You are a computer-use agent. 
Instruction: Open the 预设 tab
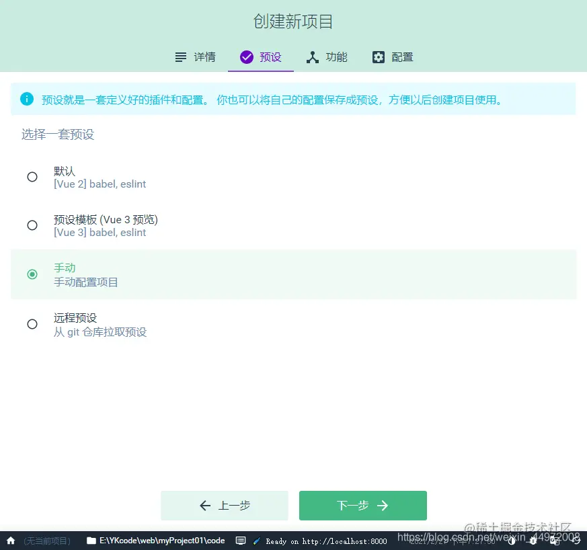click(x=261, y=57)
